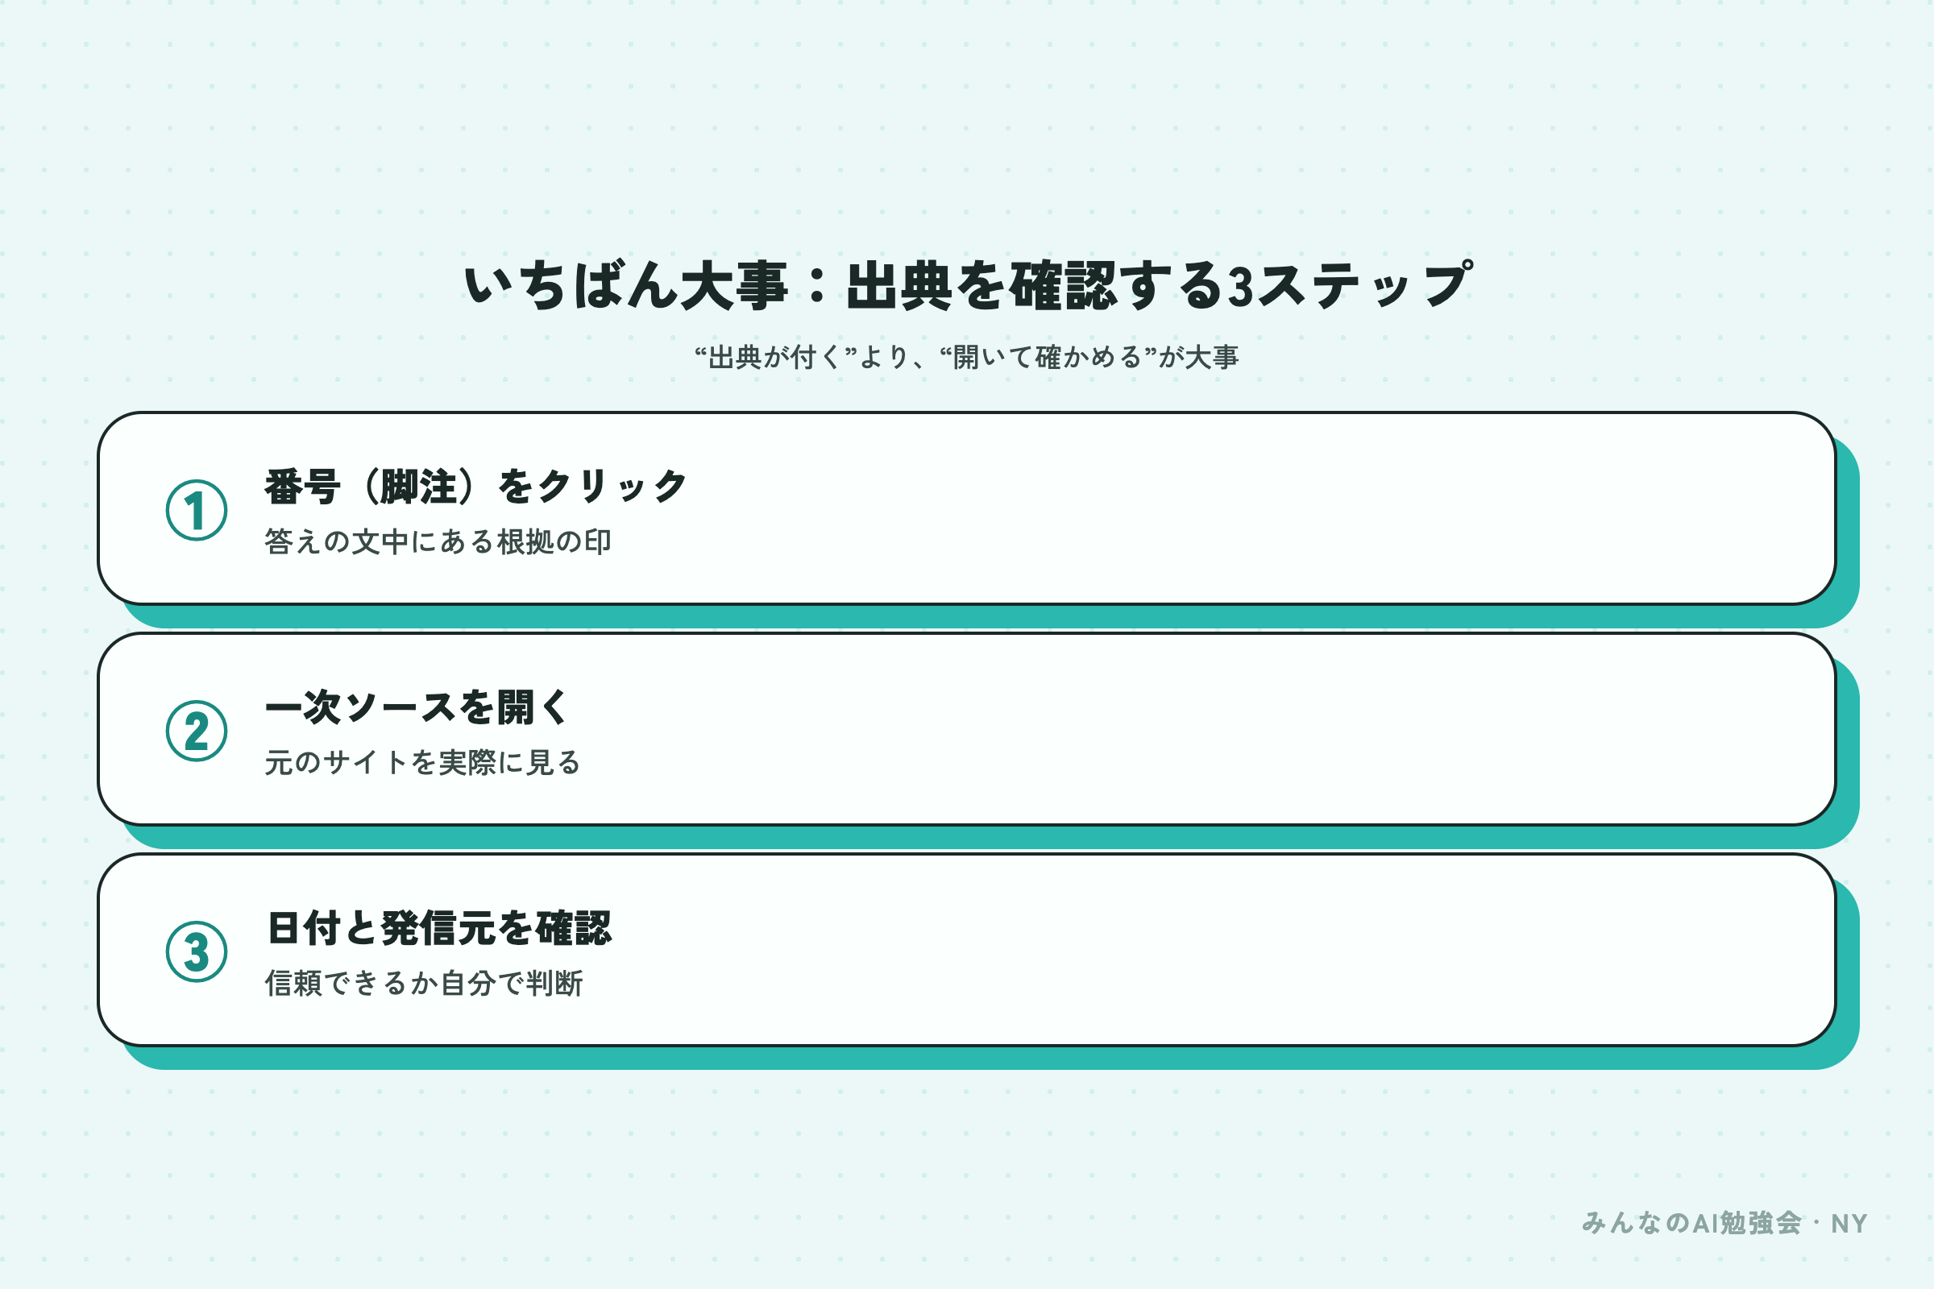Select the heading 一次ソースを開く
The height and width of the screenshot is (1289, 1934).
(x=417, y=707)
